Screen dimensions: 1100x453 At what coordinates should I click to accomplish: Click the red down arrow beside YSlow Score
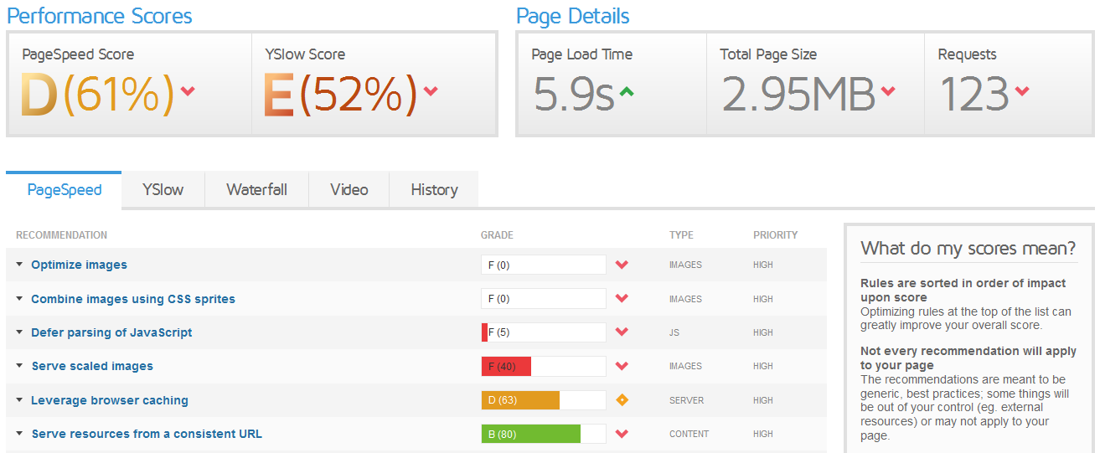pos(431,91)
